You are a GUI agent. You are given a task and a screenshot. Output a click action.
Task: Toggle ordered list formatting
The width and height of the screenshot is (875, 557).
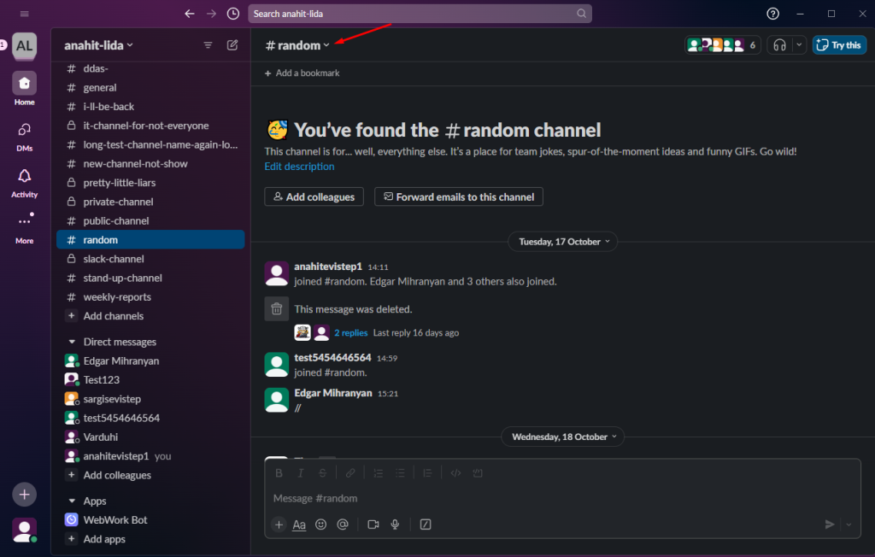[x=378, y=473]
